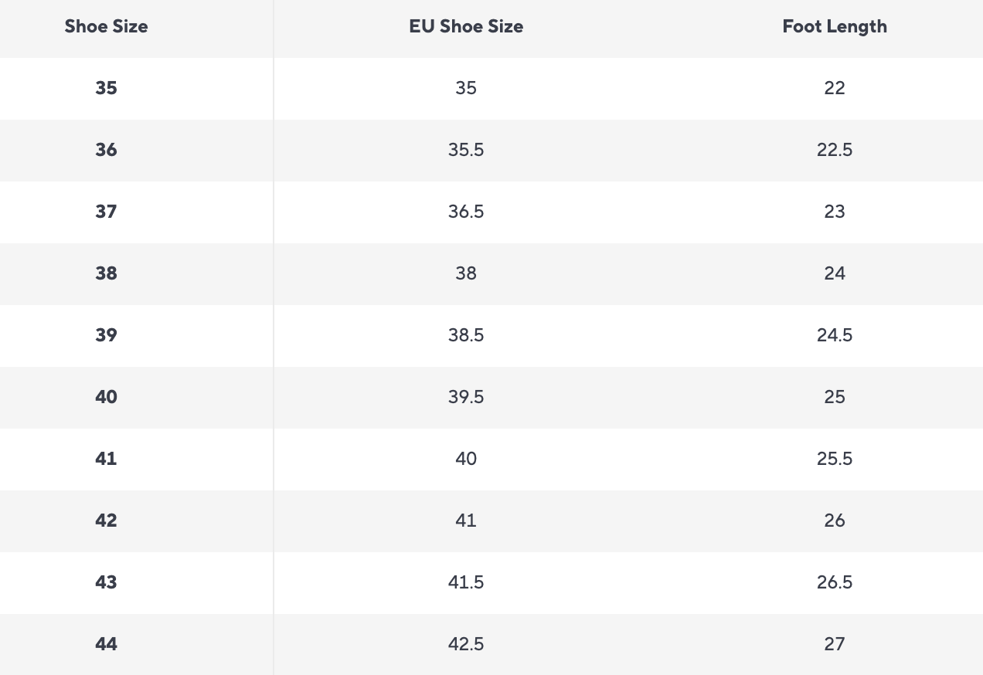Select shoe size 41 row label

click(106, 459)
